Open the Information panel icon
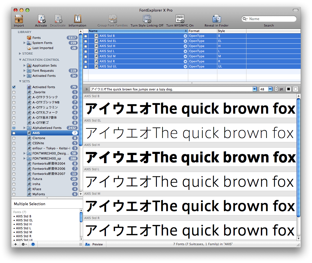This screenshot has width=312, height=263. pyautogui.click(x=78, y=19)
